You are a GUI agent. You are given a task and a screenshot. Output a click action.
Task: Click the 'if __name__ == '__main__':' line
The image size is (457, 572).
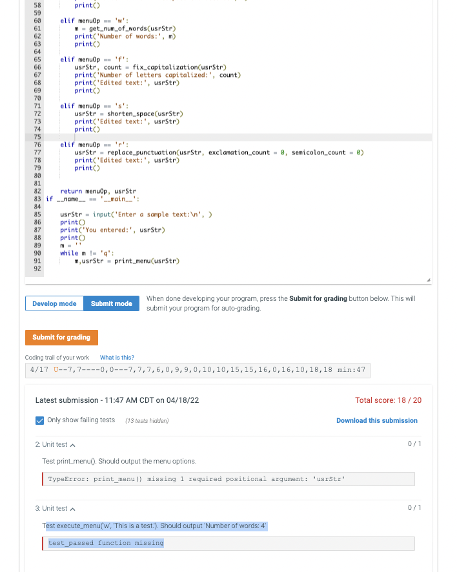93,199
